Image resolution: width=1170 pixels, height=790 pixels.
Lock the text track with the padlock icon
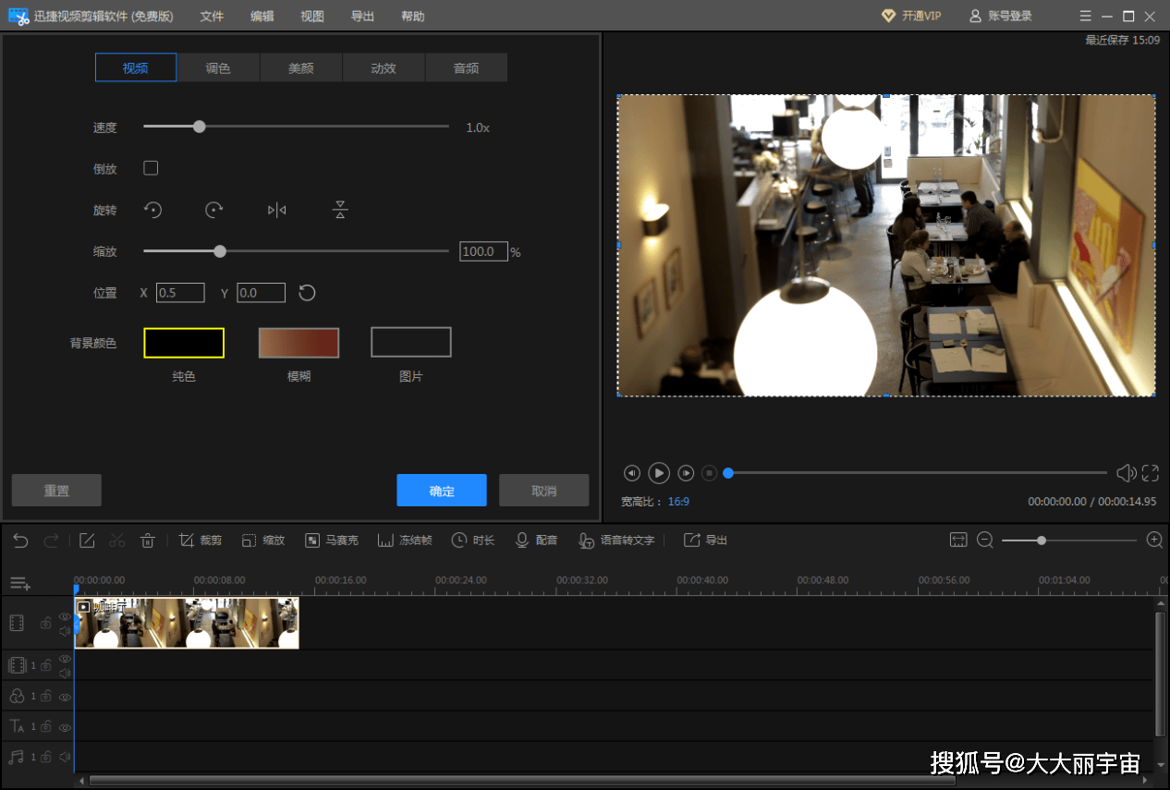point(45,727)
